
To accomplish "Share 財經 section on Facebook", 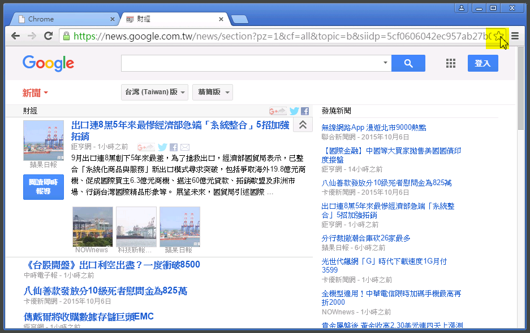I will pyautogui.click(x=305, y=111).
